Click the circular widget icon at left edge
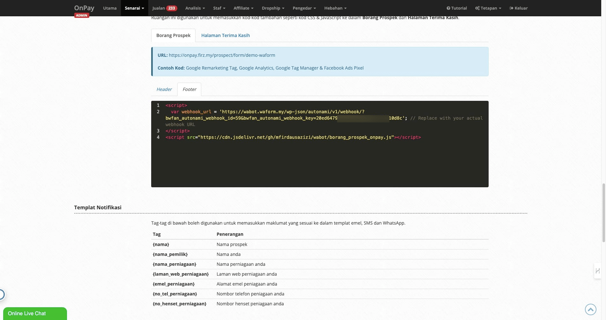The image size is (606, 320). [2, 294]
